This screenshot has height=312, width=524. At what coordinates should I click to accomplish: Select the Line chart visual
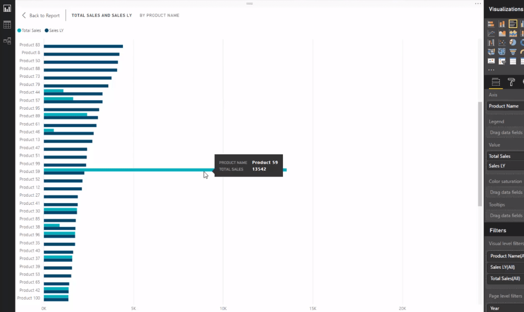(x=491, y=33)
